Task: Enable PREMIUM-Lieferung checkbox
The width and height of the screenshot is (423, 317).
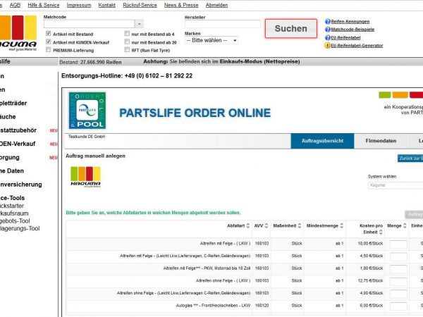Action: point(48,50)
